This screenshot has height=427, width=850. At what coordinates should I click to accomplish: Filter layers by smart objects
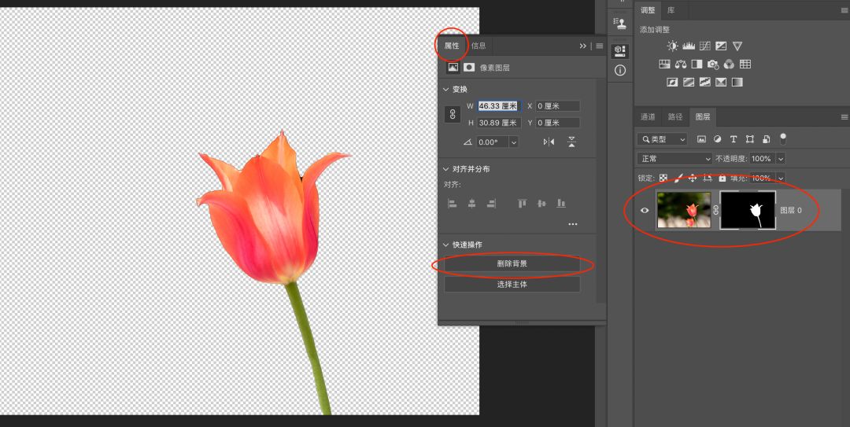coord(766,139)
